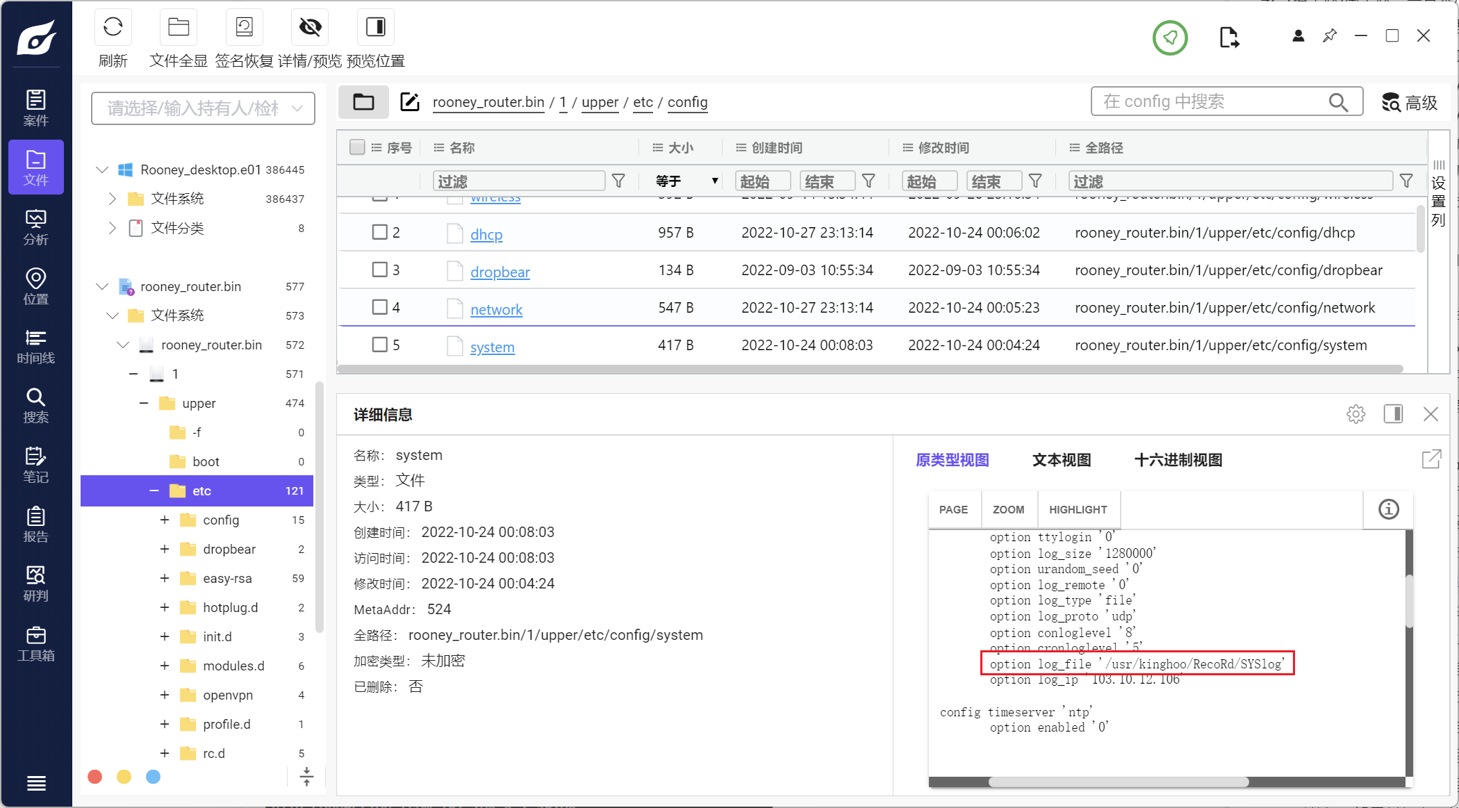Expand 文件系统 under Rooney_desktop.e01

click(113, 199)
